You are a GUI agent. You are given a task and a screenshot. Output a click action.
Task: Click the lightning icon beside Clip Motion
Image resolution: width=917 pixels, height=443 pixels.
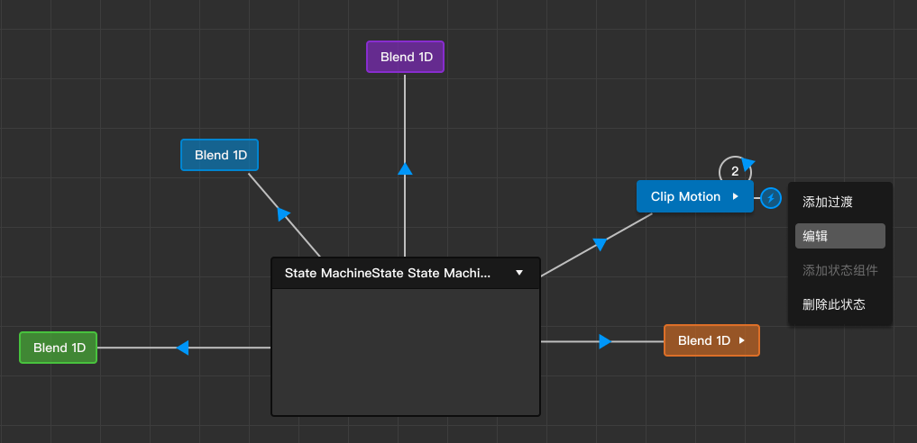coord(770,197)
